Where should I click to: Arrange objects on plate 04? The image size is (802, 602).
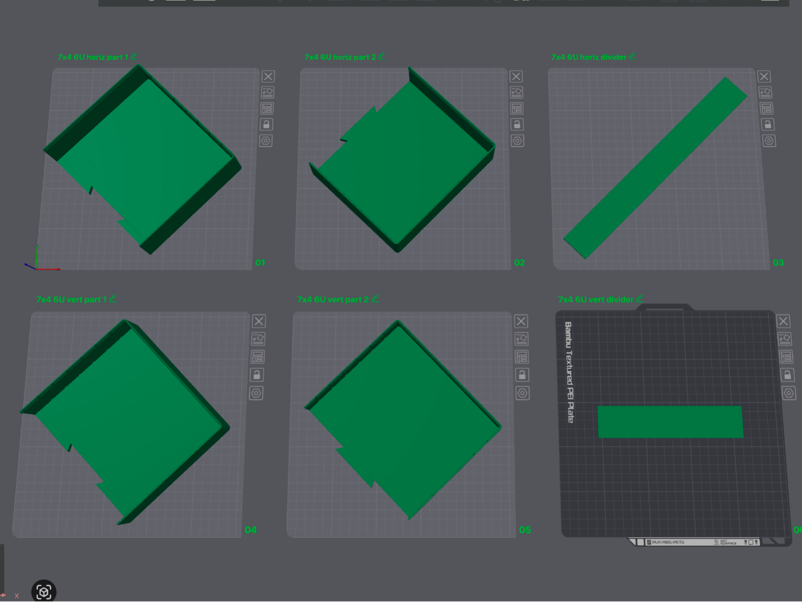(258, 357)
